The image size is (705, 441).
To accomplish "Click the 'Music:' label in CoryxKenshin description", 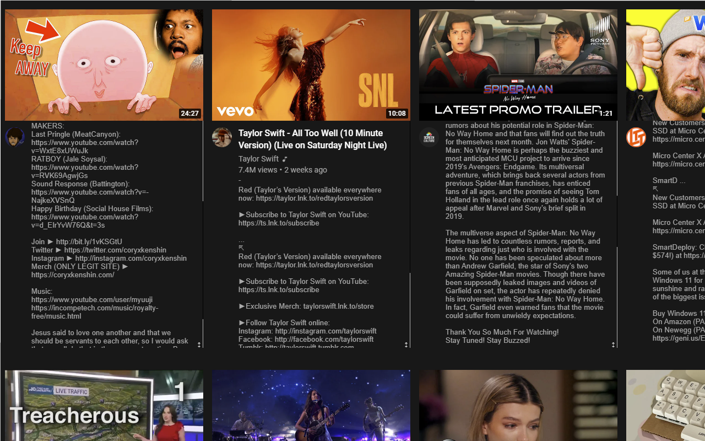I will pyautogui.click(x=42, y=291).
